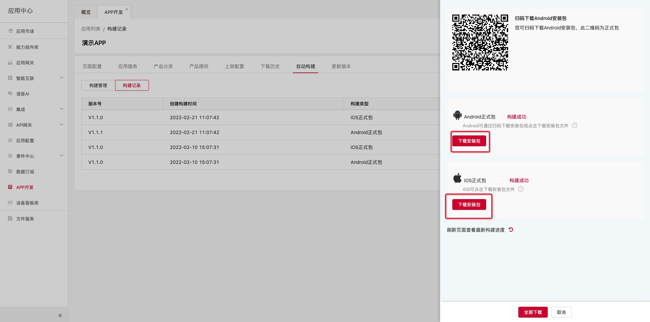This screenshot has height=322, width=650.
Task: Select the 构建记录 toggle button
Action: tap(132, 85)
